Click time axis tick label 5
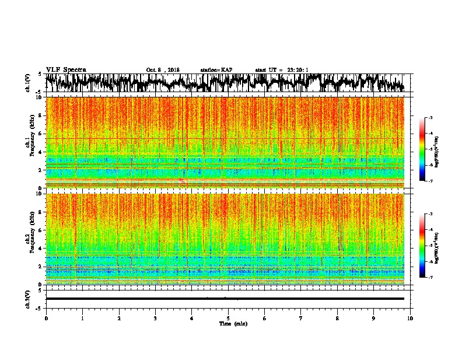The height and width of the screenshot is (357, 462). coord(228,318)
